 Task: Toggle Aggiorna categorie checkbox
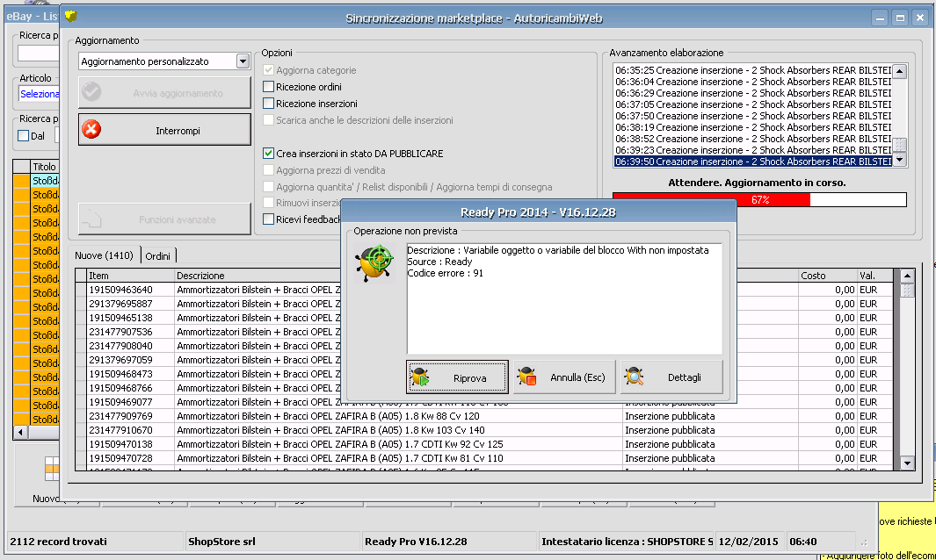click(269, 69)
